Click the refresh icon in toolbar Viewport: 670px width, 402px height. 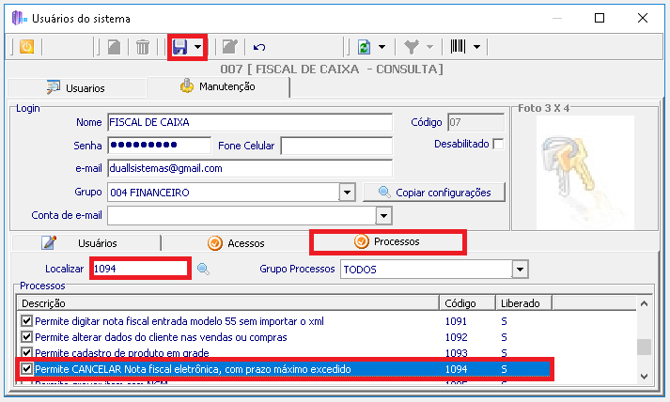tap(363, 46)
